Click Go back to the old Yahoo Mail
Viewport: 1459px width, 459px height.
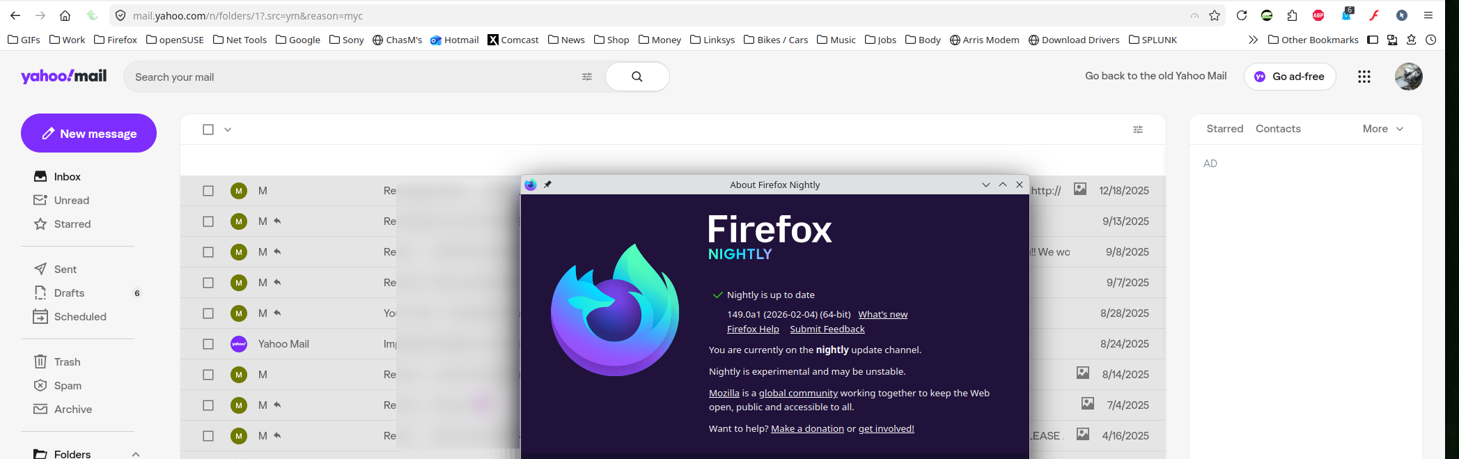1156,76
